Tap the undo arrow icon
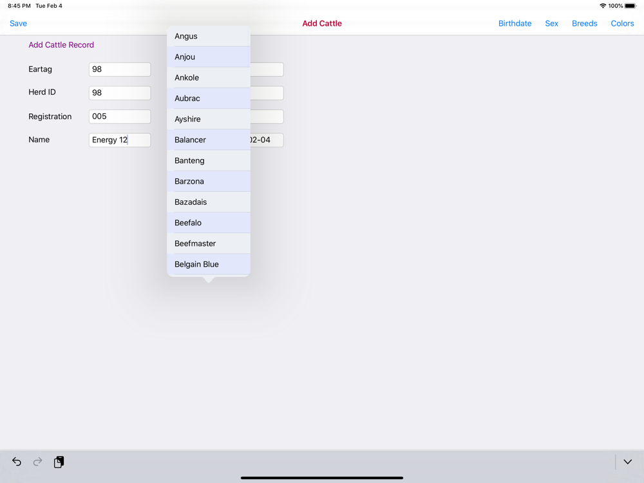644x483 pixels. coord(17,462)
